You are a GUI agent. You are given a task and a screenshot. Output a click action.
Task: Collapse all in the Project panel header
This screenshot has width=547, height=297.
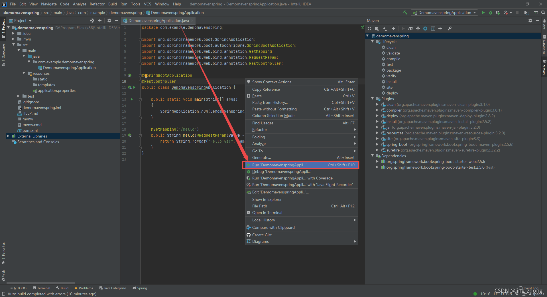pos(100,21)
